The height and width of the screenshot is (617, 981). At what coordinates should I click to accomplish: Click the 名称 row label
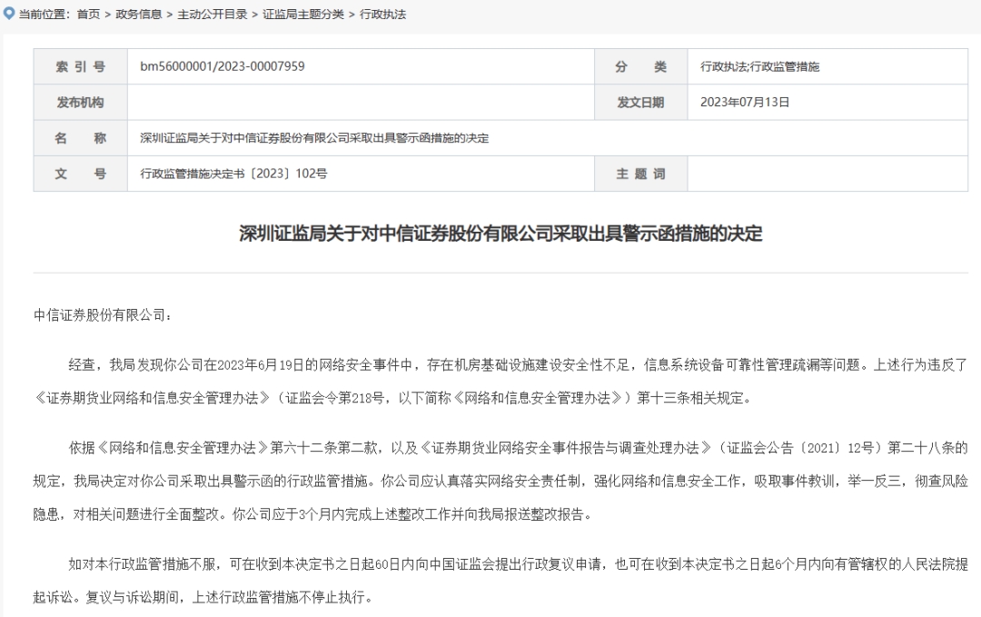pos(80,138)
